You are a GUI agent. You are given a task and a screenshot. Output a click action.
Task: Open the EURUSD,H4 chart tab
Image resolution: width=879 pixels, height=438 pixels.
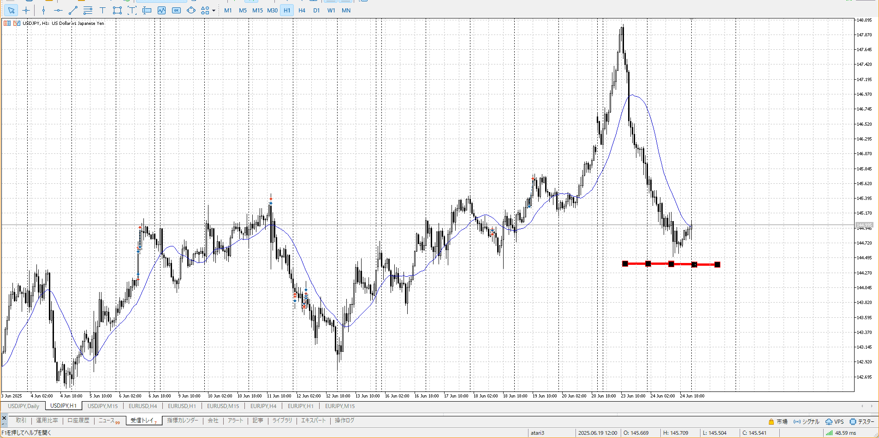pyautogui.click(x=143, y=406)
